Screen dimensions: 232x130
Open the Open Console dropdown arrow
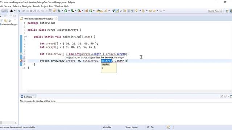coord(228,96)
